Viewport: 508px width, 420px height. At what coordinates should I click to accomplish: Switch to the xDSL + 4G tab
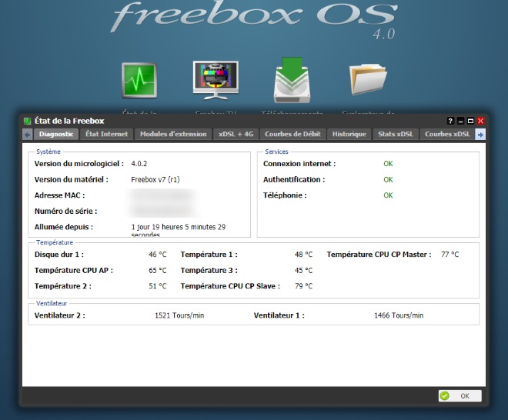(236, 134)
